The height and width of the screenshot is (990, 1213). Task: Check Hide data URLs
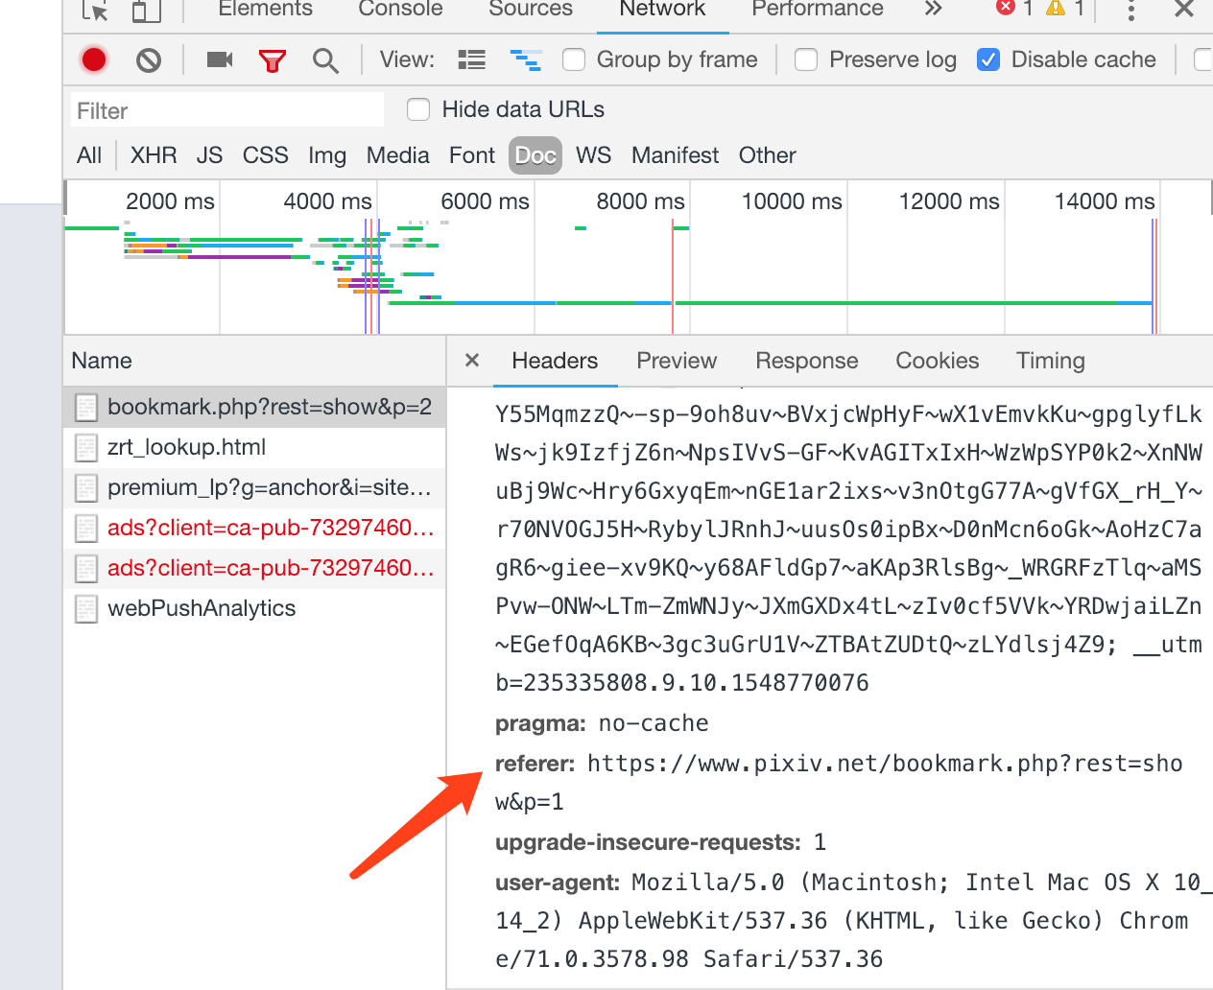point(418,109)
